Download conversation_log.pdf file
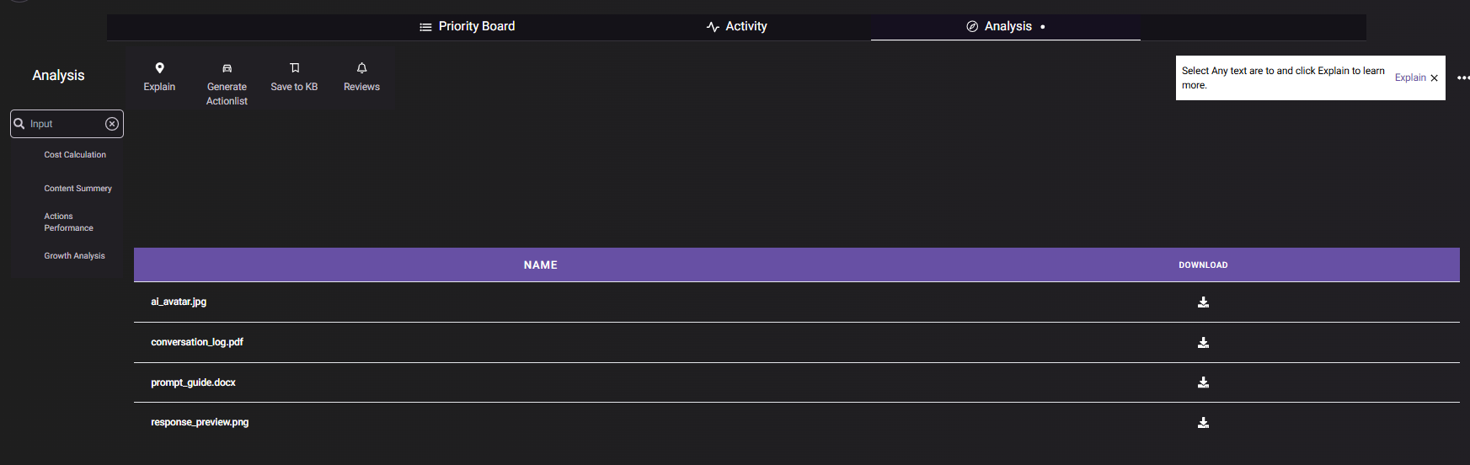The width and height of the screenshot is (1470, 465). [1203, 343]
